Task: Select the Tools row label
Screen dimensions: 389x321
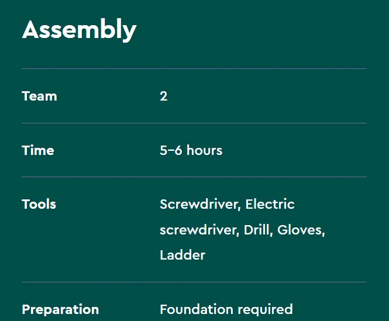Action: tap(39, 204)
